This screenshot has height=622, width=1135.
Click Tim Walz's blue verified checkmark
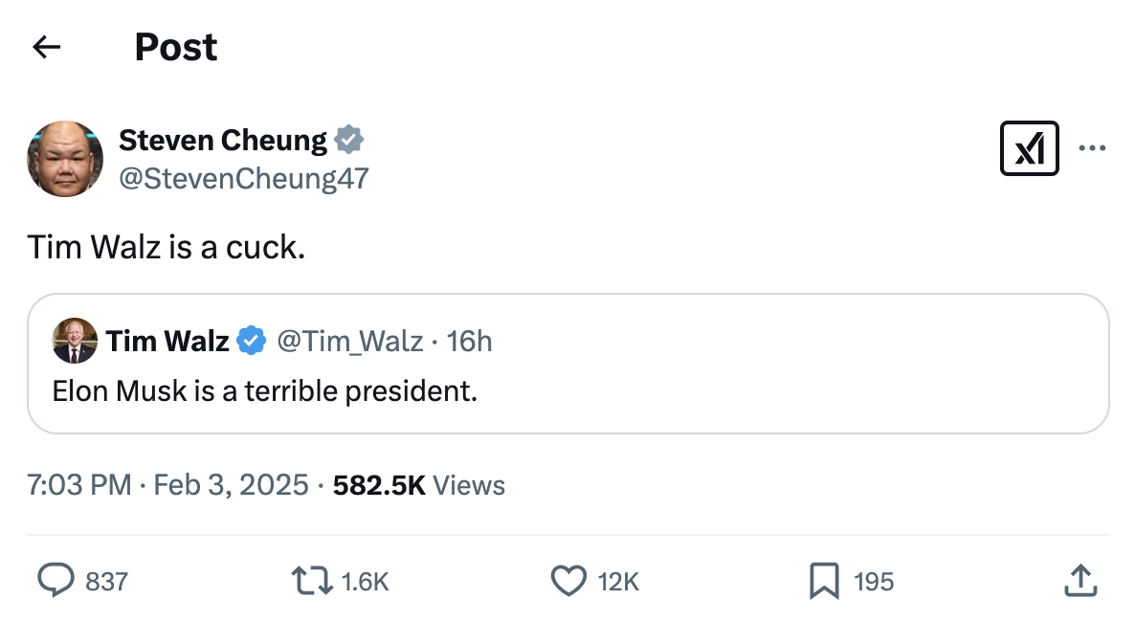pos(251,341)
